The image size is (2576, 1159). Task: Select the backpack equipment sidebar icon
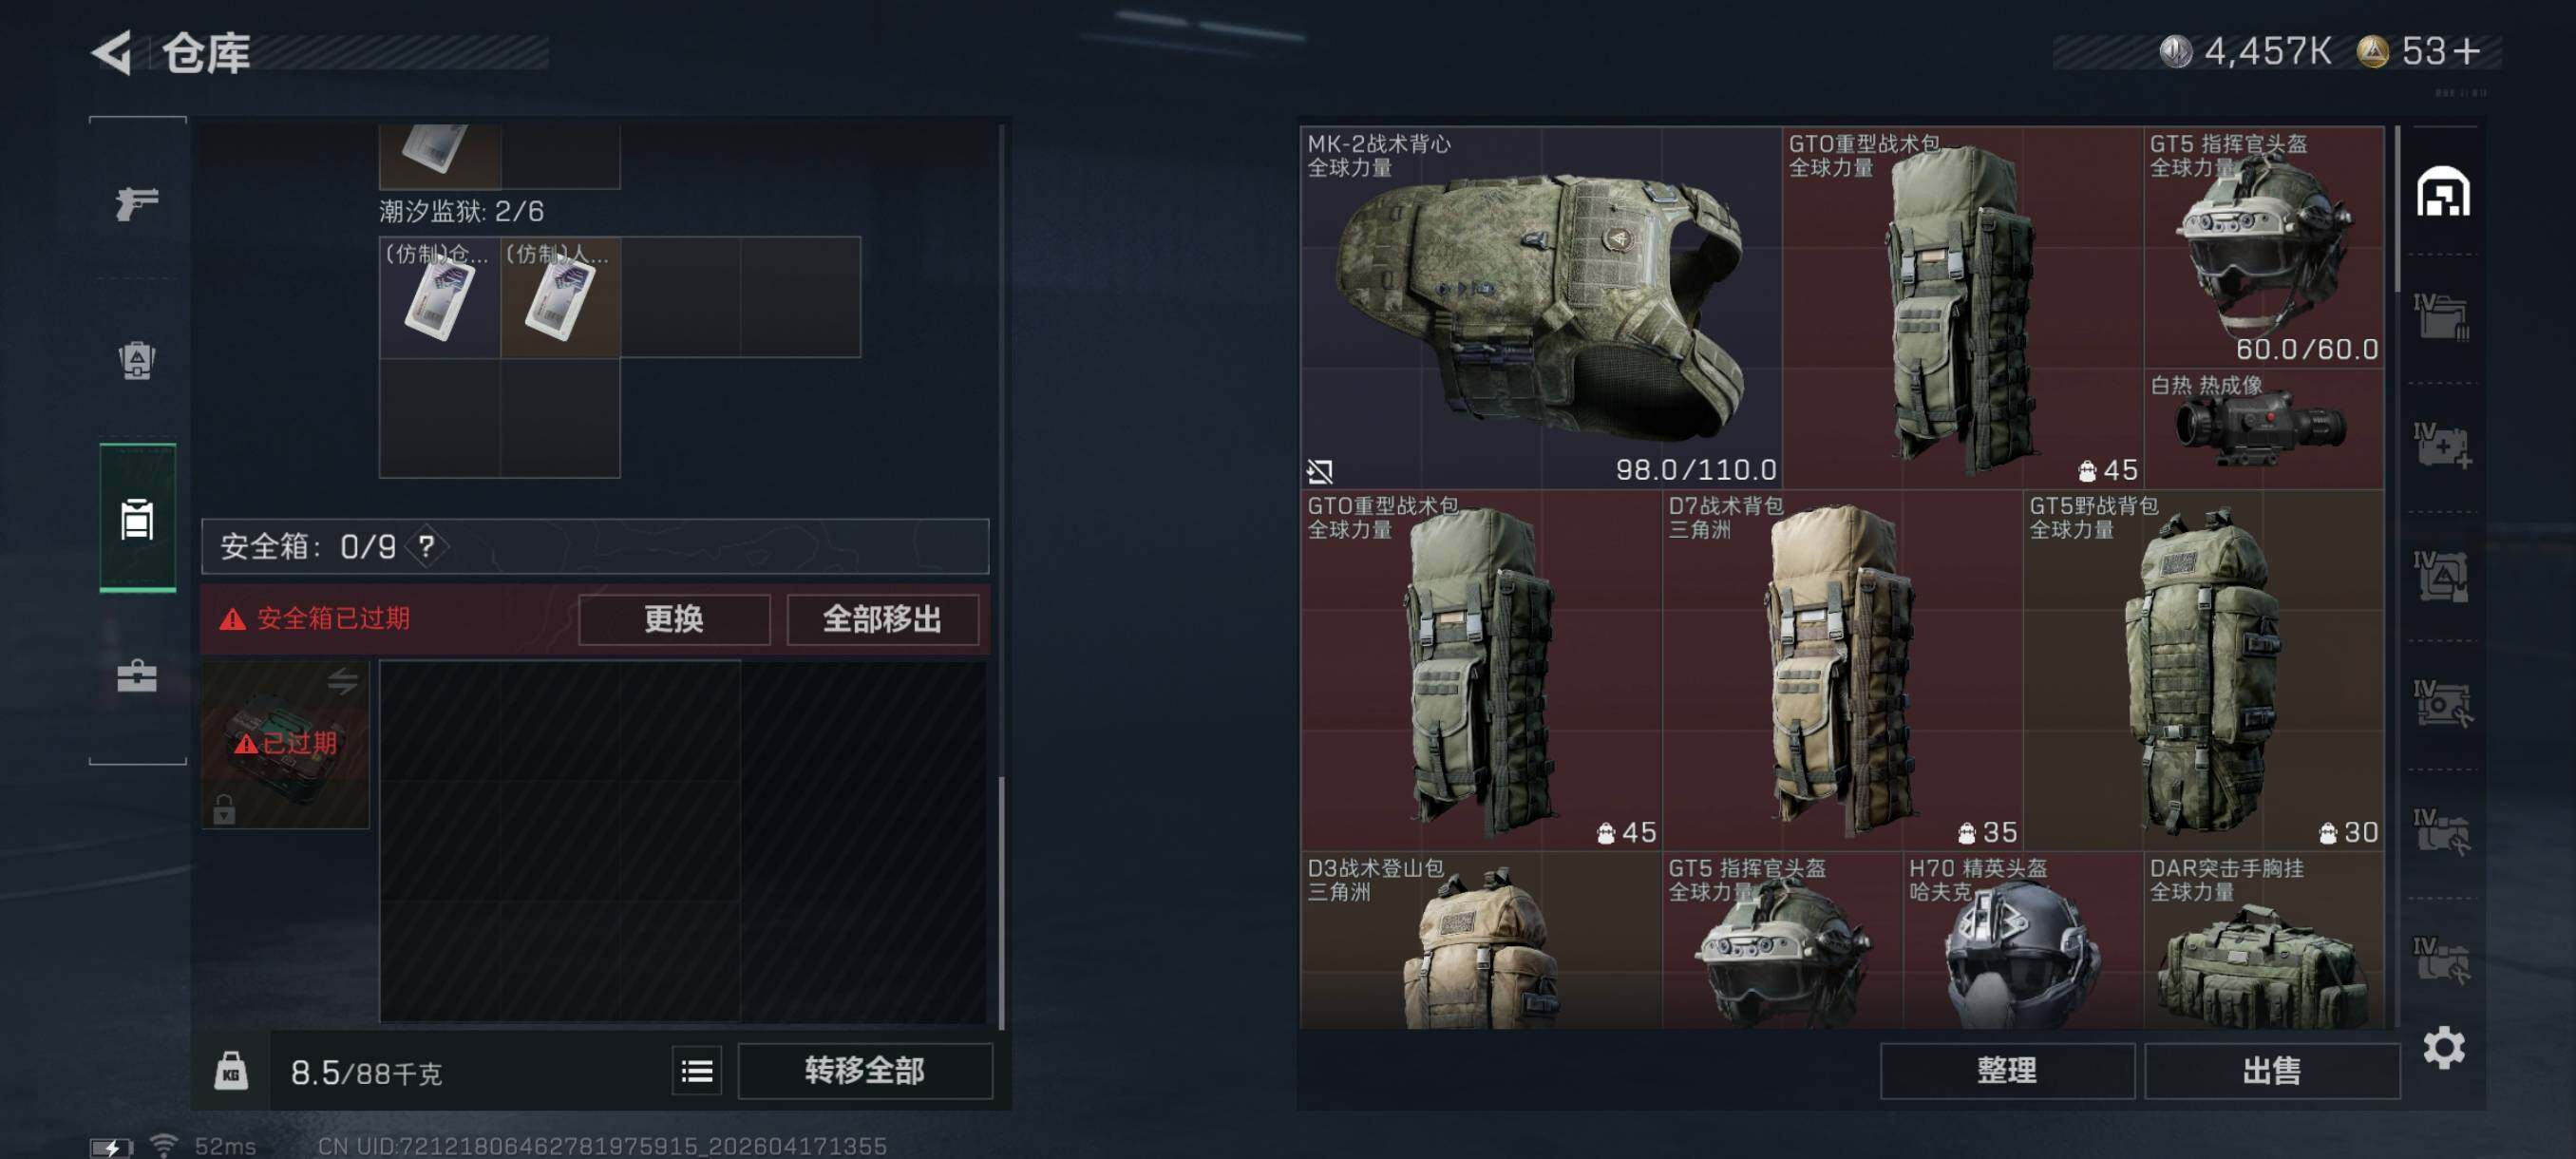tap(137, 360)
